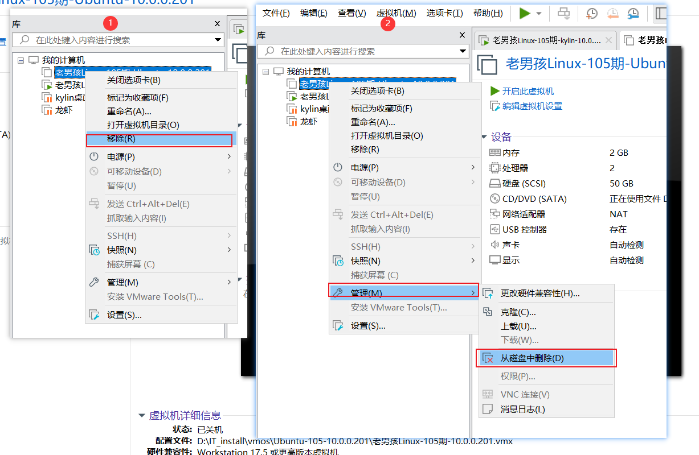699x455 pixels.
Task: Click the take snapshot clock icon in toolbar
Action: pos(592,13)
